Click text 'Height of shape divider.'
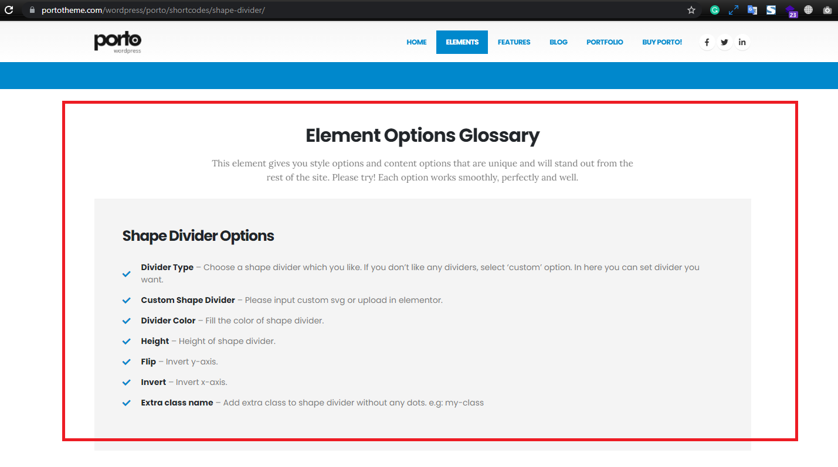838x467 pixels. point(227,341)
